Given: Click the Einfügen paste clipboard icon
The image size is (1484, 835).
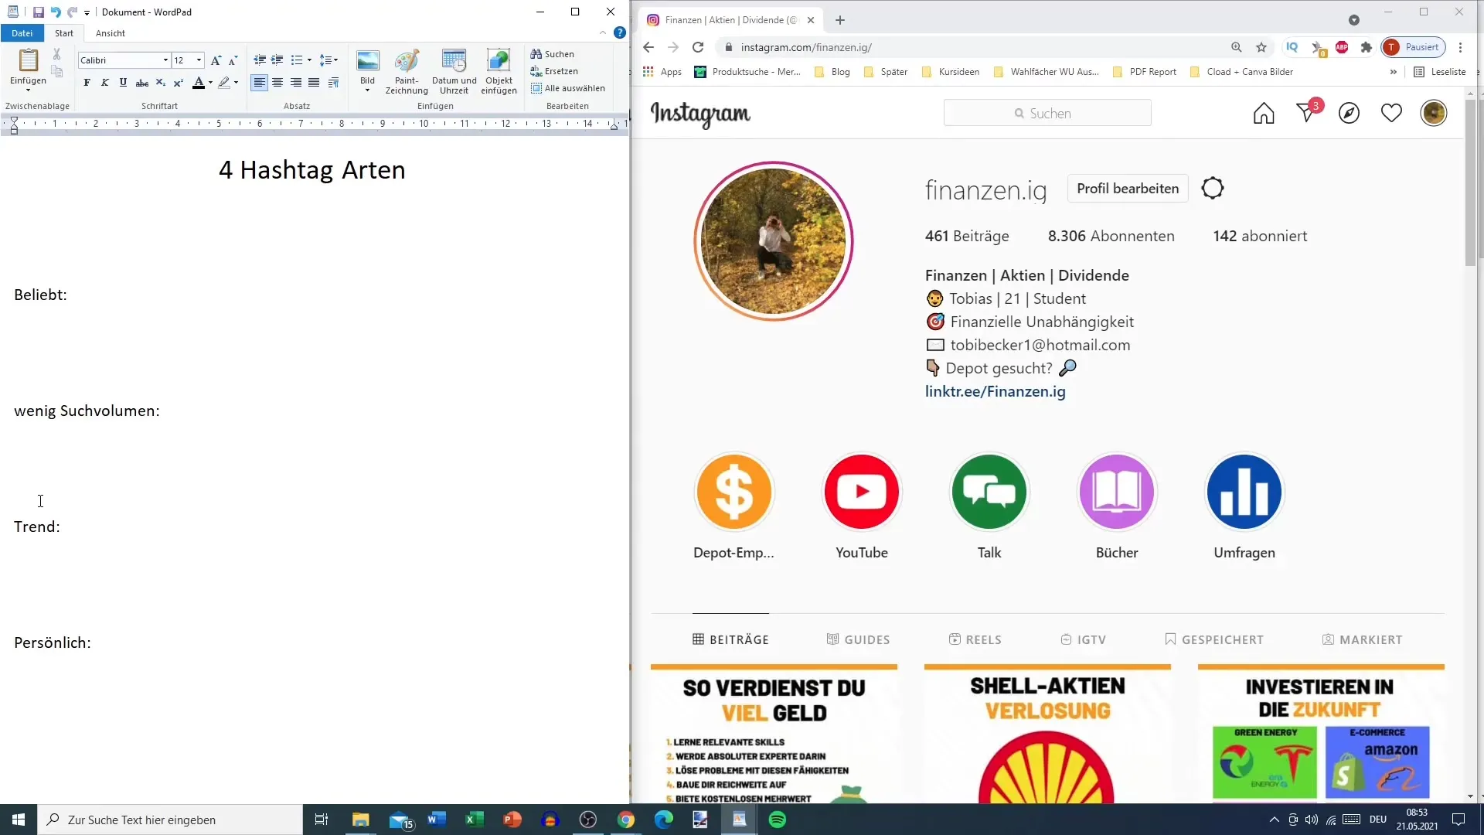Looking at the screenshot, I should coord(28,61).
